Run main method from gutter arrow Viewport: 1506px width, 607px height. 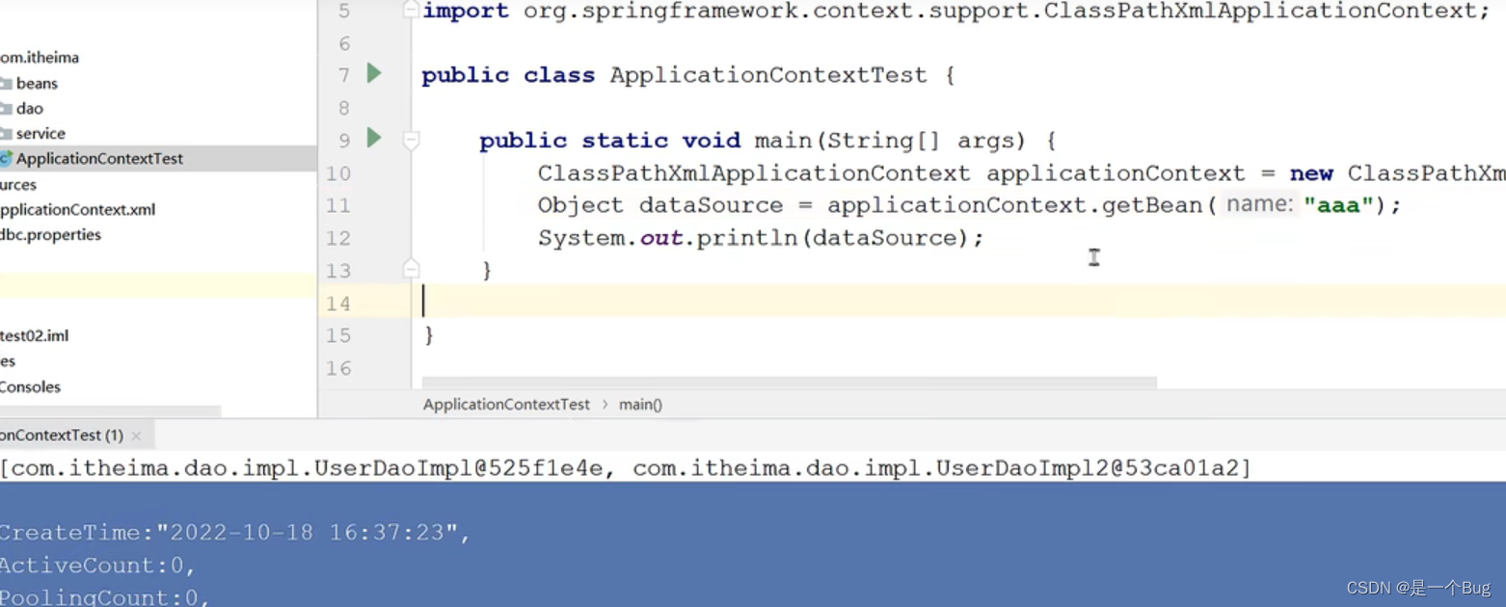pyautogui.click(x=374, y=138)
